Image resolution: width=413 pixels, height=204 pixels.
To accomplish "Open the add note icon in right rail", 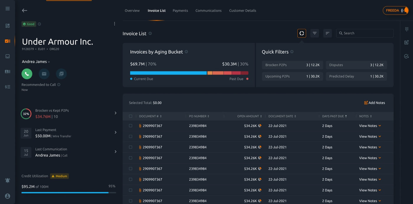I will pos(407,42).
